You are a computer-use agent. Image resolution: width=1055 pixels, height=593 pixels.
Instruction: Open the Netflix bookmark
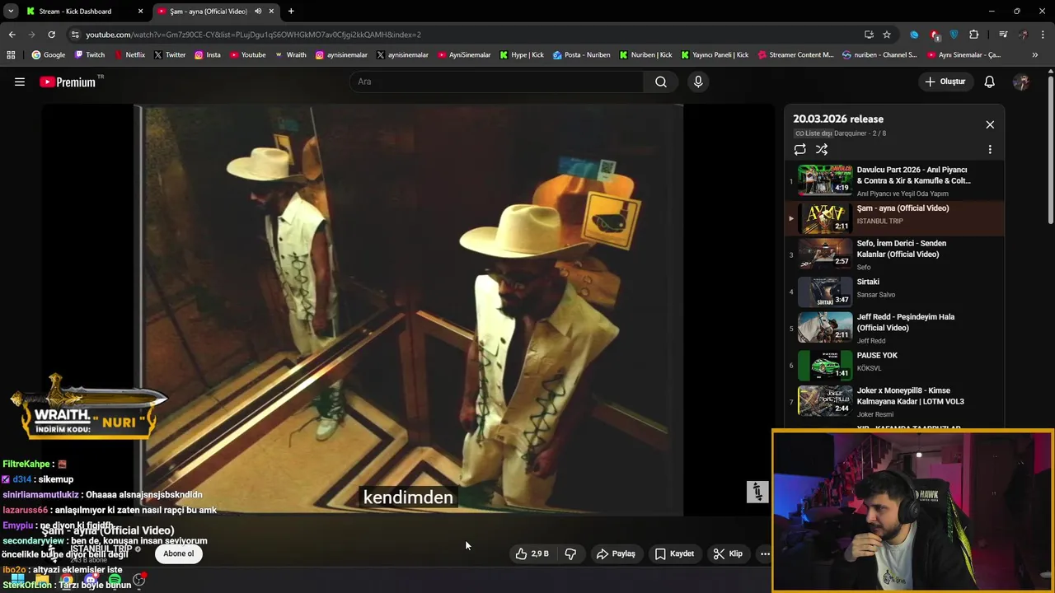[129, 55]
